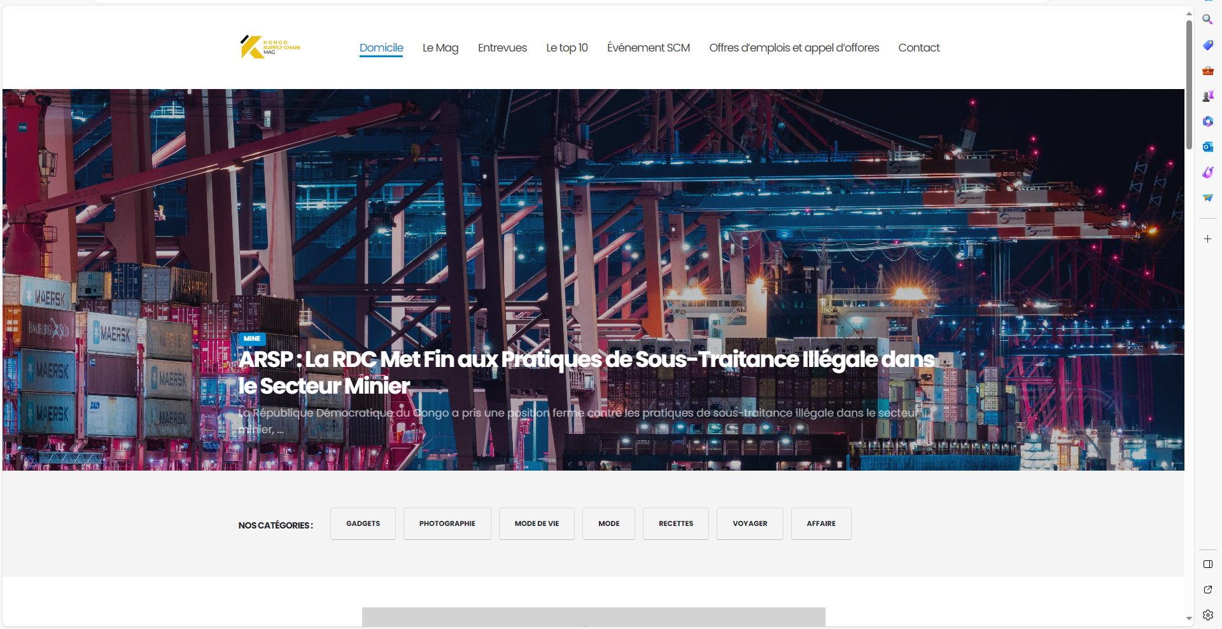The height and width of the screenshot is (629, 1222).
Task: Go to the Contact page
Action: pos(919,48)
